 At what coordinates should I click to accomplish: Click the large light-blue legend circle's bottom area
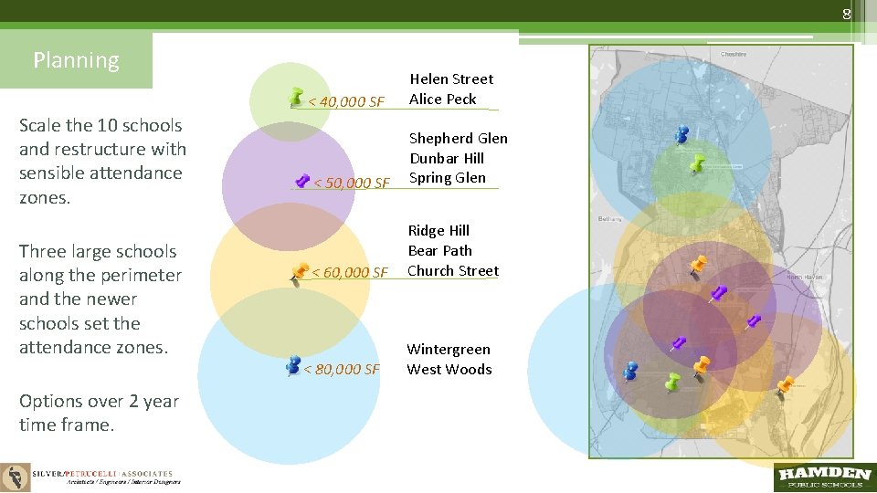point(289,436)
